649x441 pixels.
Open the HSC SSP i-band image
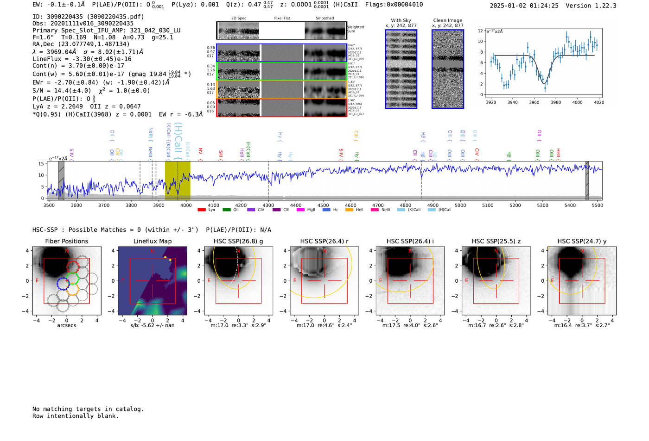[410, 281]
